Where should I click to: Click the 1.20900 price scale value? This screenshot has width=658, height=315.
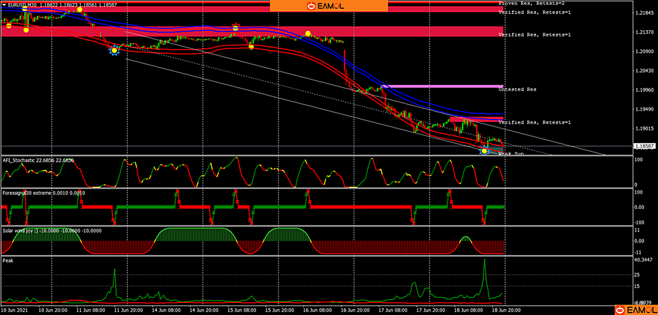coord(645,52)
